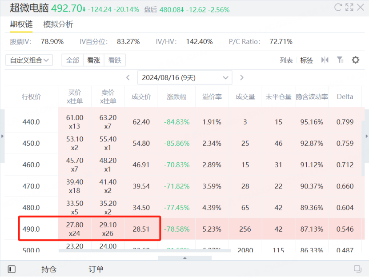
Task: Open the 订单 tab
Action: [96, 269]
